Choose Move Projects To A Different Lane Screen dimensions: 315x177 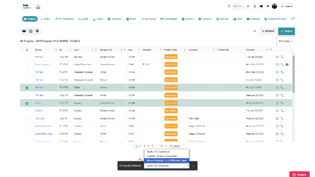click(167, 160)
